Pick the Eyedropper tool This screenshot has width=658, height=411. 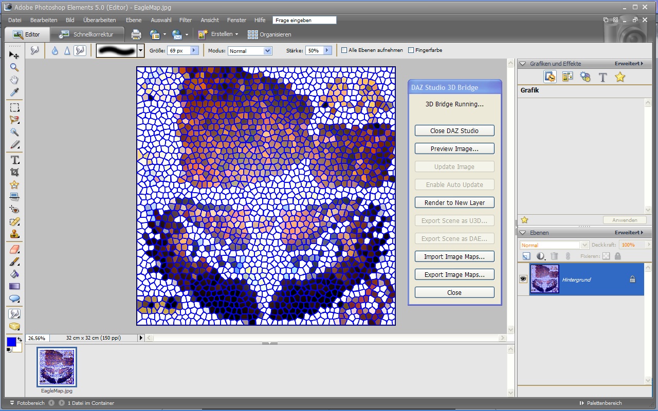click(x=14, y=92)
